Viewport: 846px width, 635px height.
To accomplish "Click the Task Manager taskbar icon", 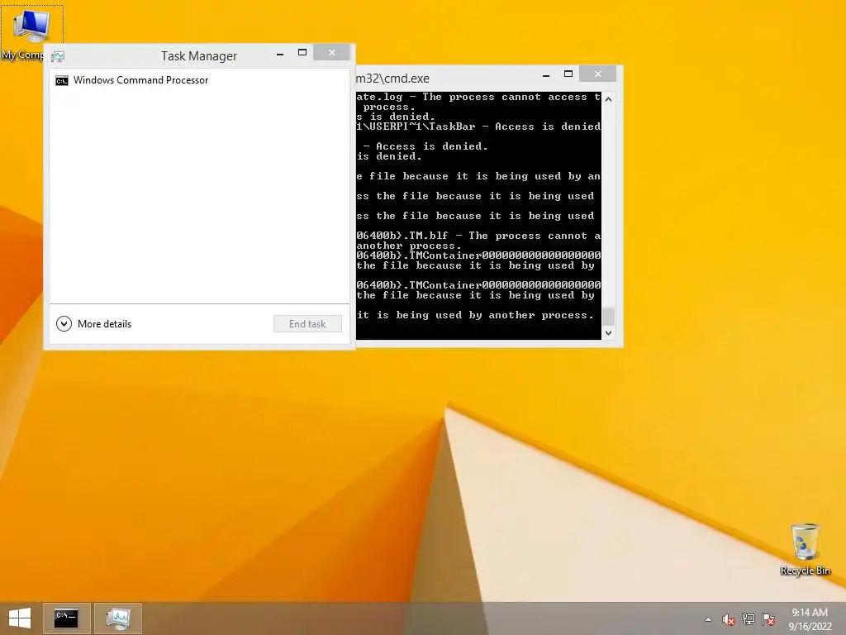I will coord(118,618).
